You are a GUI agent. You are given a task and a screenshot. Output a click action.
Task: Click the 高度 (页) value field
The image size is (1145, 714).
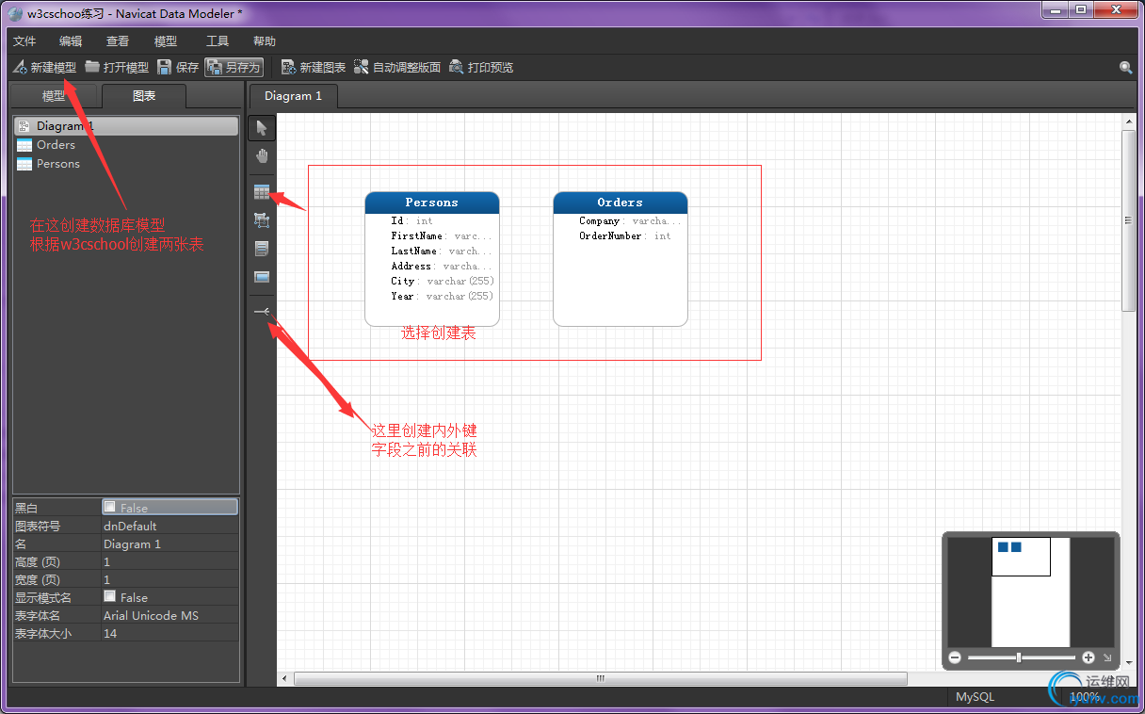pyautogui.click(x=169, y=561)
